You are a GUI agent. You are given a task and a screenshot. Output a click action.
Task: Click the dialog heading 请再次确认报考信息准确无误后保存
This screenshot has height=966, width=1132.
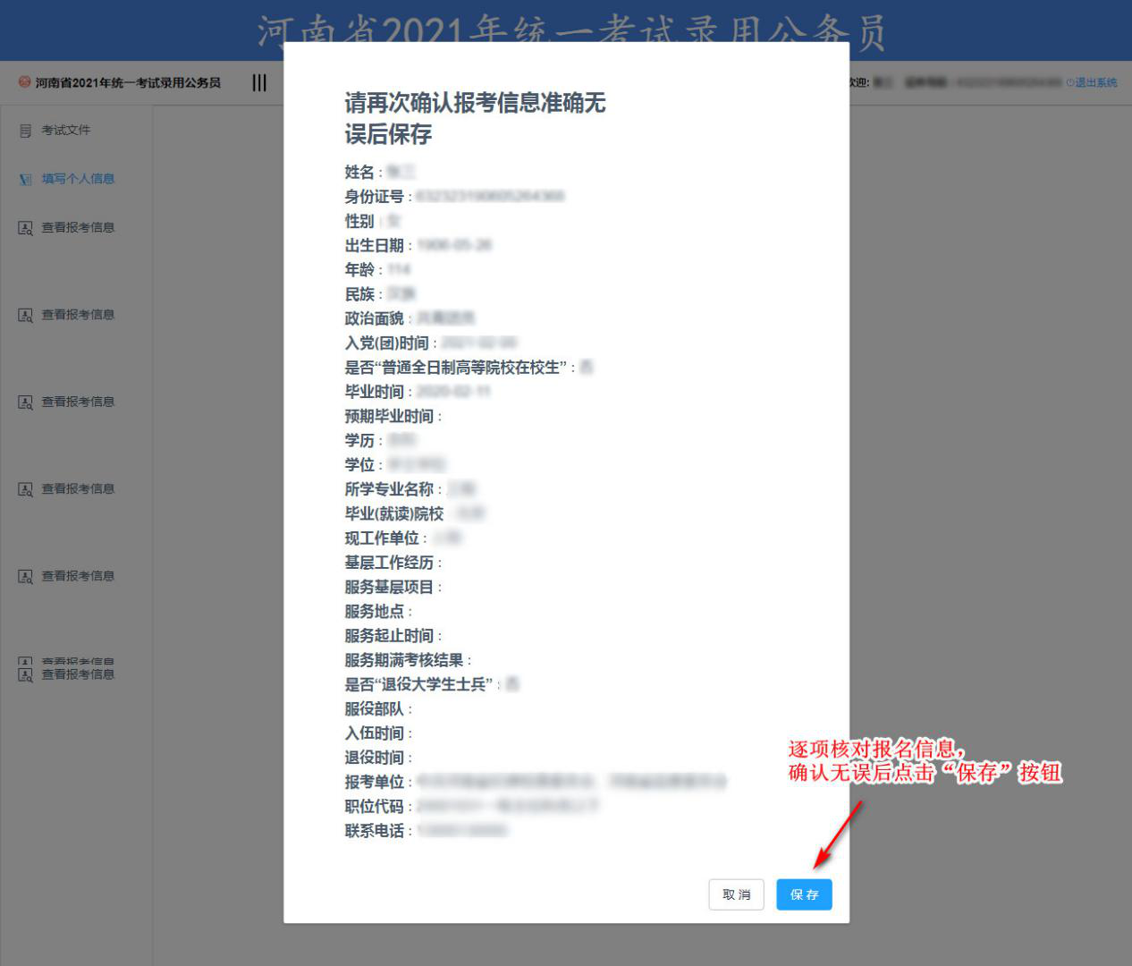(x=475, y=118)
